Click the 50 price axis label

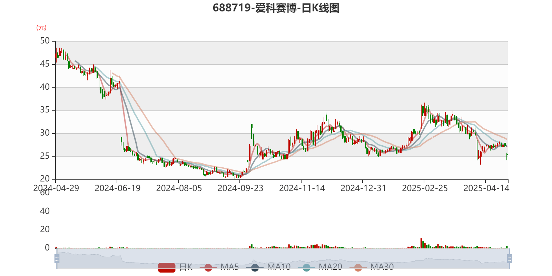tap(45, 41)
